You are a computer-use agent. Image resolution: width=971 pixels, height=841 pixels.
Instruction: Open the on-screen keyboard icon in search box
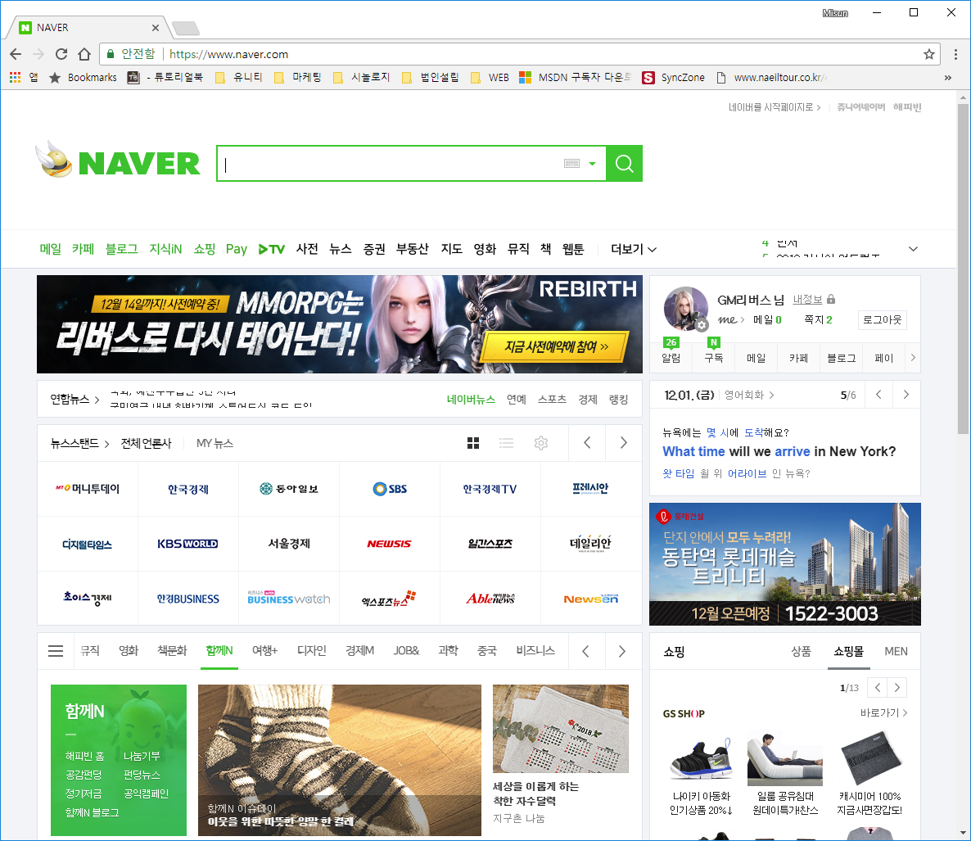pyautogui.click(x=571, y=164)
